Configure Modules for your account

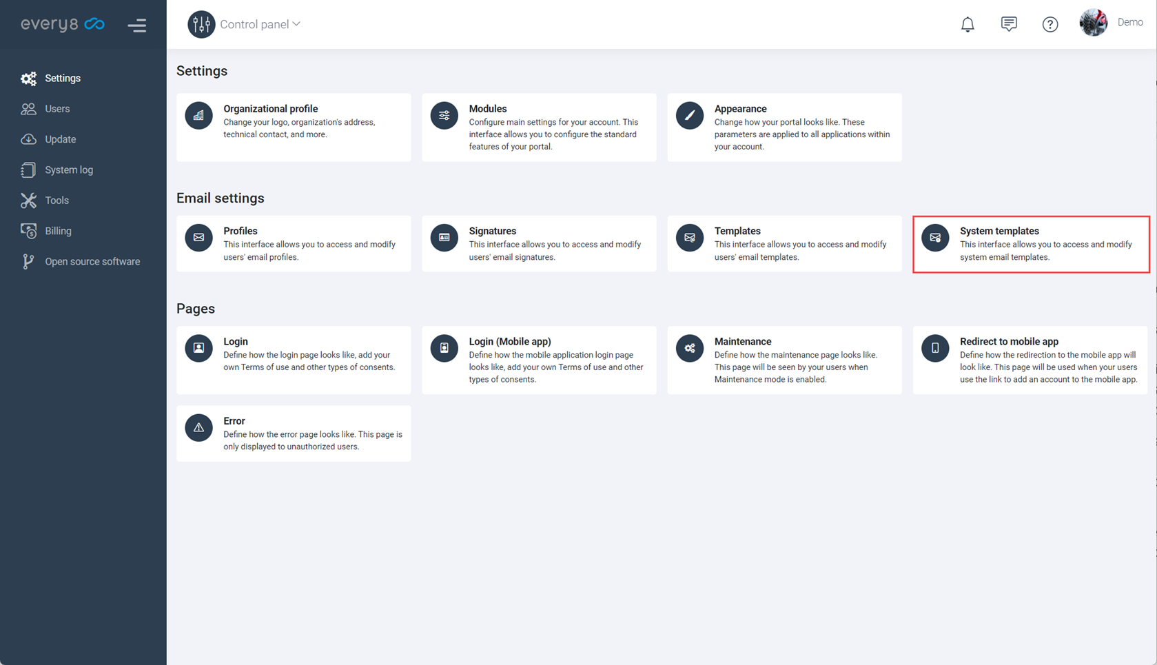click(x=539, y=127)
